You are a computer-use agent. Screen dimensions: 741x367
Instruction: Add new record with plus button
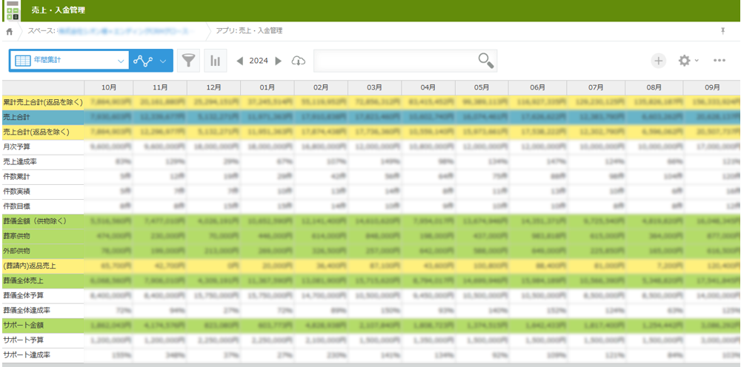pos(659,61)
